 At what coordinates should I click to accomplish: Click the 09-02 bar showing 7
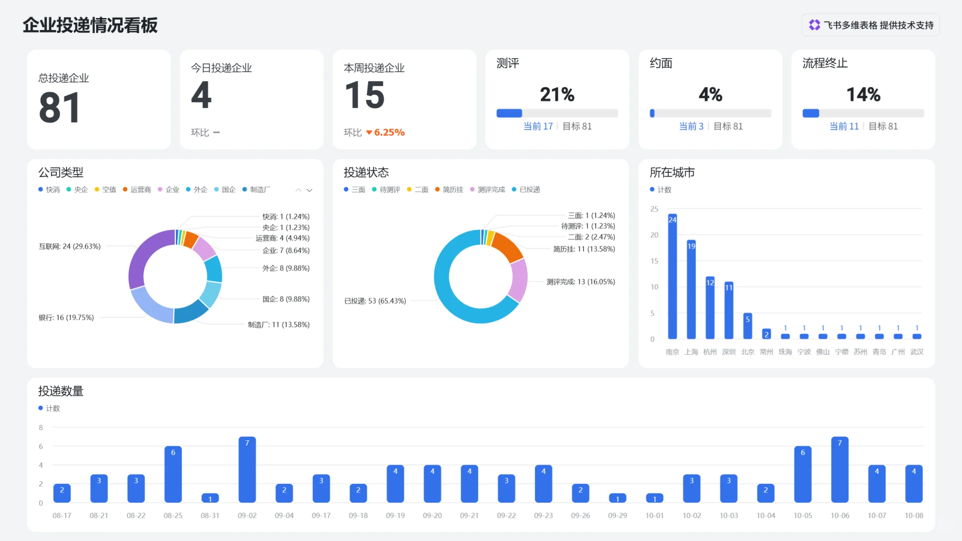coord(247,470)
